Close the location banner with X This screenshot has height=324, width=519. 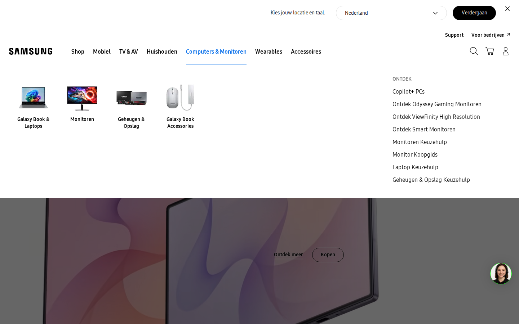click(507, 9)
